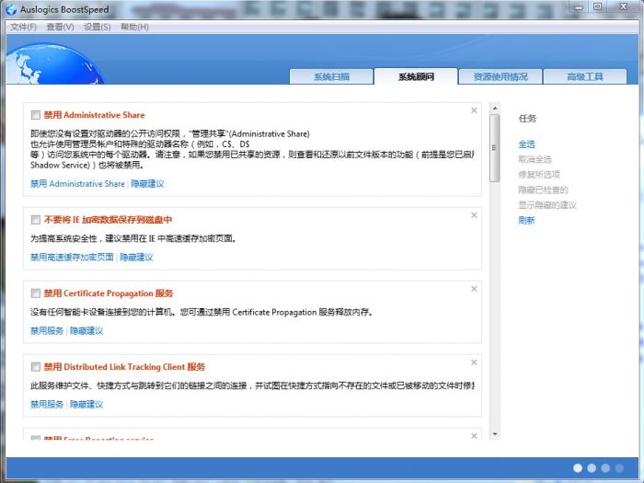The image size is (644, 483).
Task: Click the 禁用高速缓存加密页面 link
Action: point(72,257)
